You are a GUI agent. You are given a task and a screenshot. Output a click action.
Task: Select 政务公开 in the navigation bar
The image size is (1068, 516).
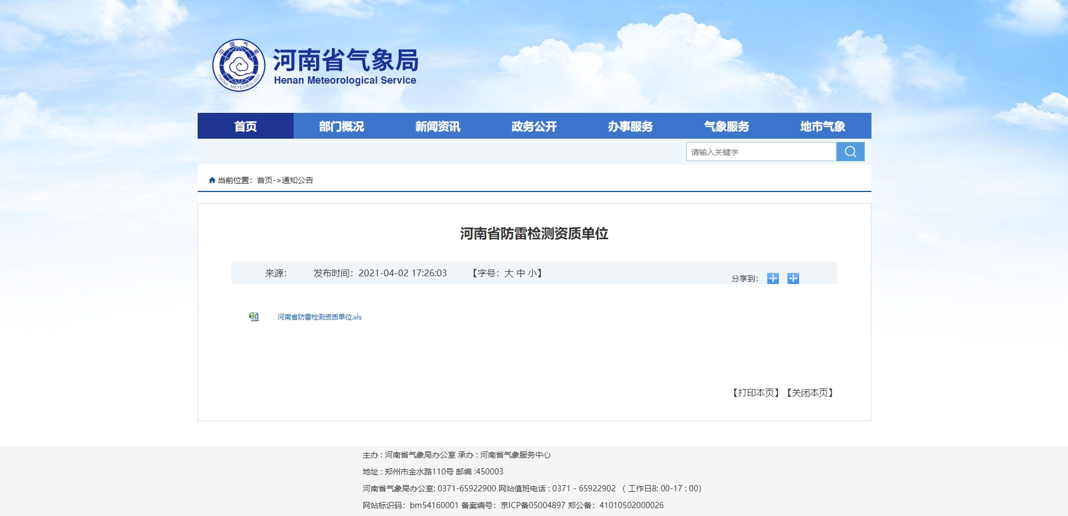tap(534, 126)
